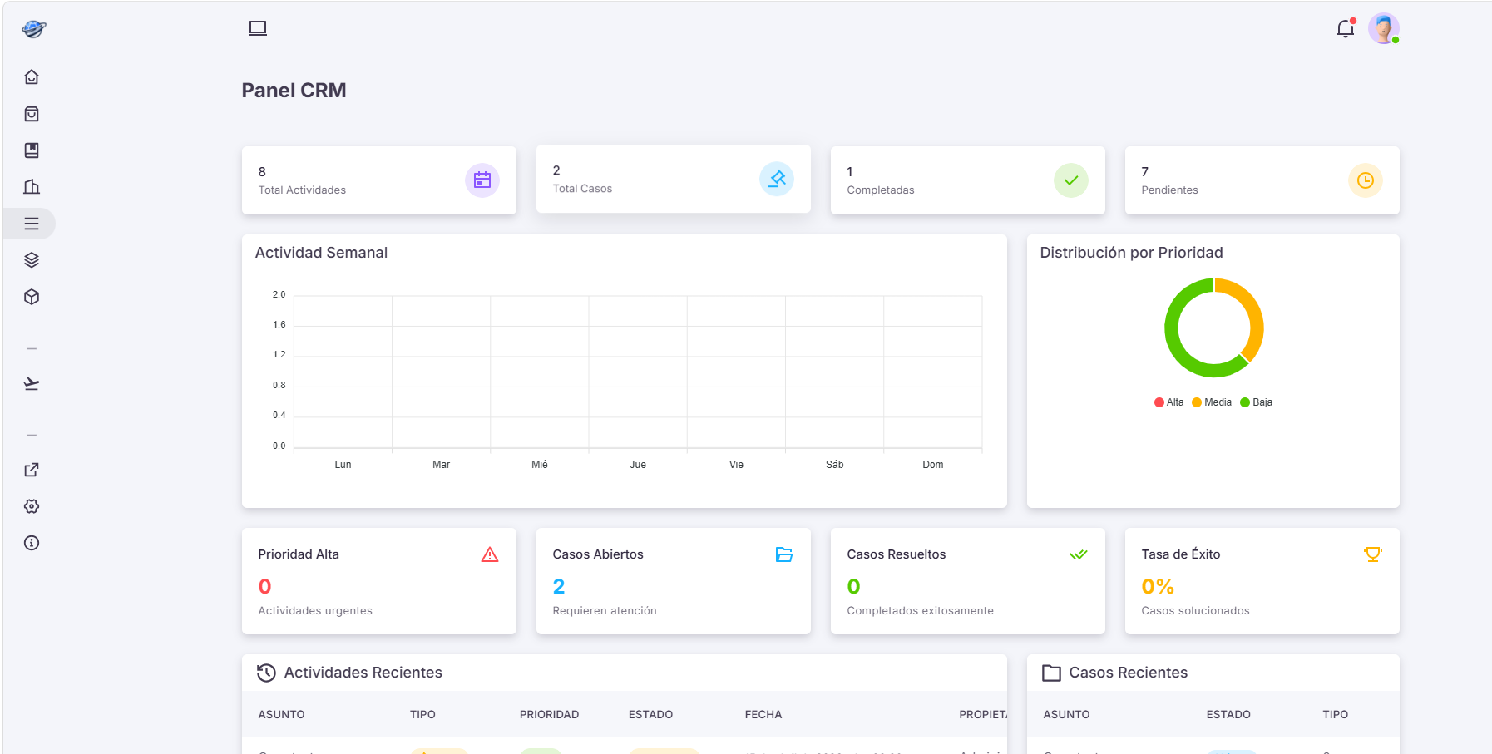Open the layers stack sidebar icon

[32, 260]
